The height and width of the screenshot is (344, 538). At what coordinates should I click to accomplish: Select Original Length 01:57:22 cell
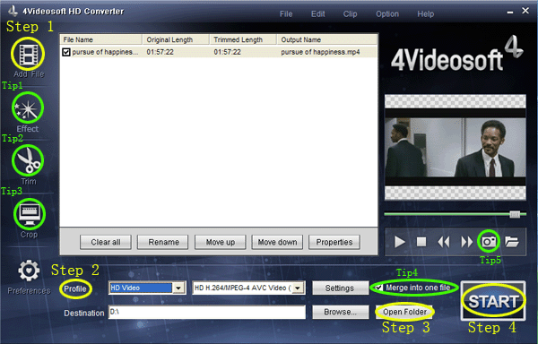click(161, 52)
